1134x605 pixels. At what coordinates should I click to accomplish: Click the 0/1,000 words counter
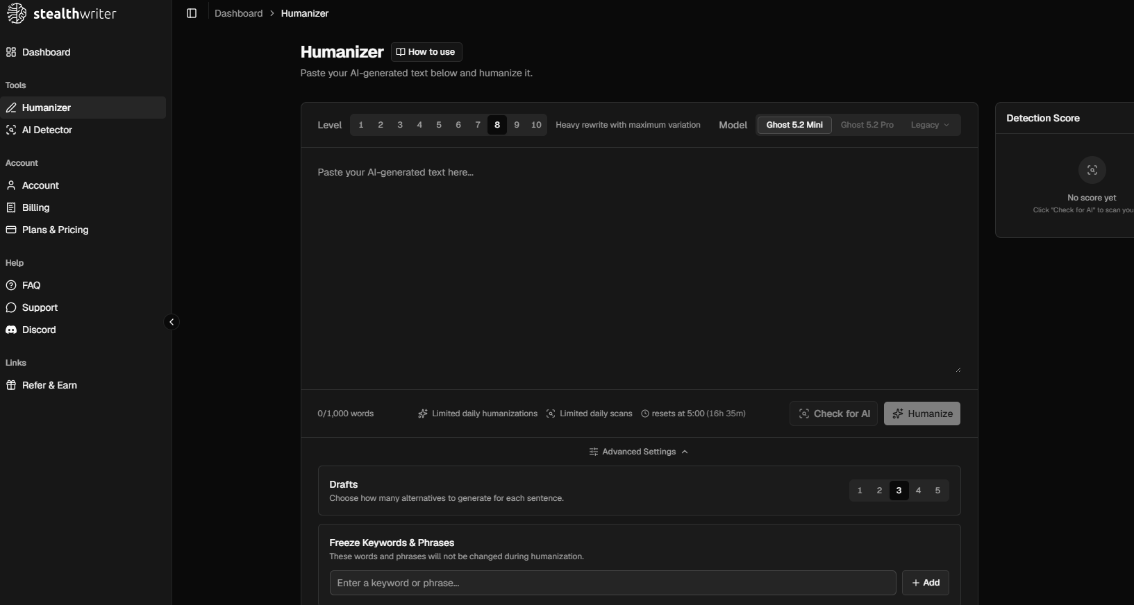pyautogui.click(x=346, y=414)
